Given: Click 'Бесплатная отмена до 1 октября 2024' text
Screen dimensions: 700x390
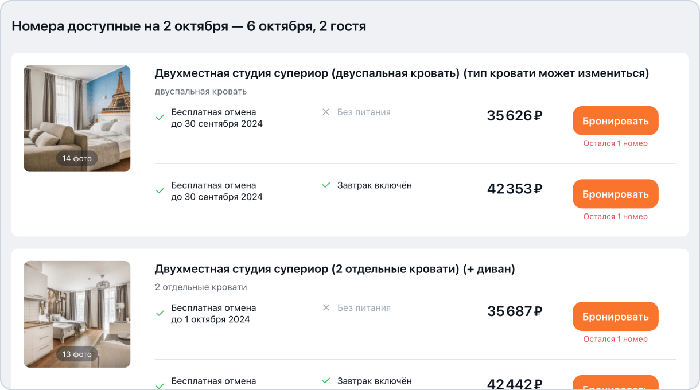Looking at the screenshot, I should (214, 314).
